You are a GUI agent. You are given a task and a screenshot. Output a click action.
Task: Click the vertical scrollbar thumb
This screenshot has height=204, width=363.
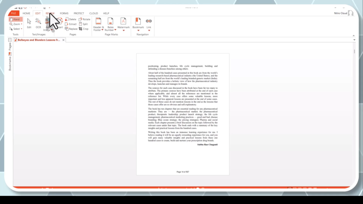[354, 51]
